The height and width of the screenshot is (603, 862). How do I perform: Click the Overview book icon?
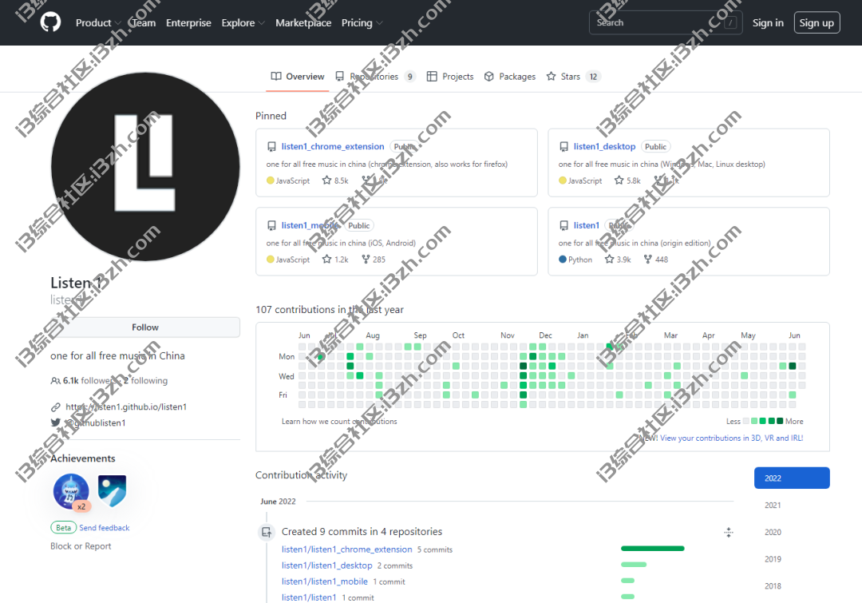coord(276,77)
